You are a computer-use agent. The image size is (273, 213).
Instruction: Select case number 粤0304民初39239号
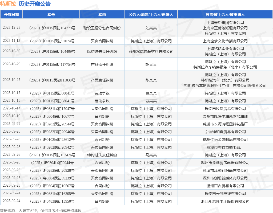click(x=52, y=178)
